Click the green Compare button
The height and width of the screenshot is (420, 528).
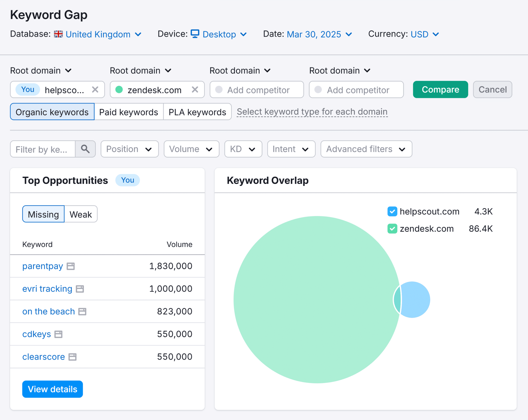tap(440, 89)
